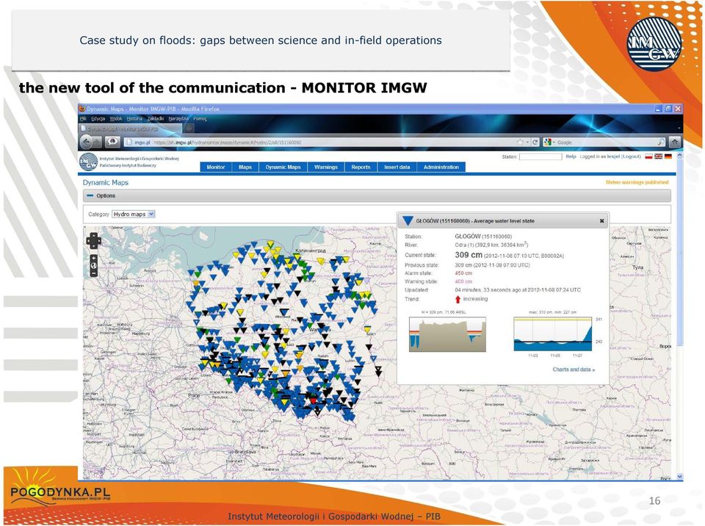This screenshot has height=526, width=705.
Task: Open the Warnings navigation tab
Action: click(326, 167)
